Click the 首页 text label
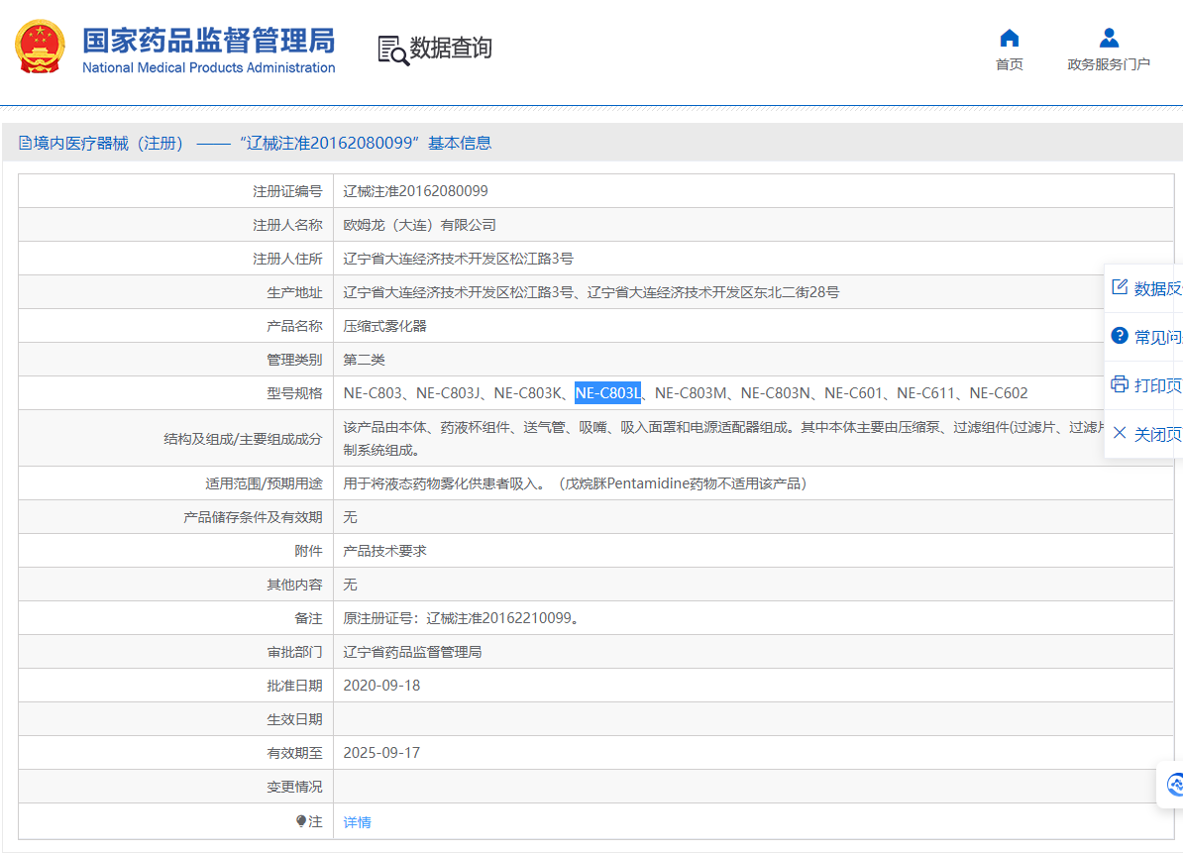This screenshot has width=1183, height=854. click(1009, 64)
